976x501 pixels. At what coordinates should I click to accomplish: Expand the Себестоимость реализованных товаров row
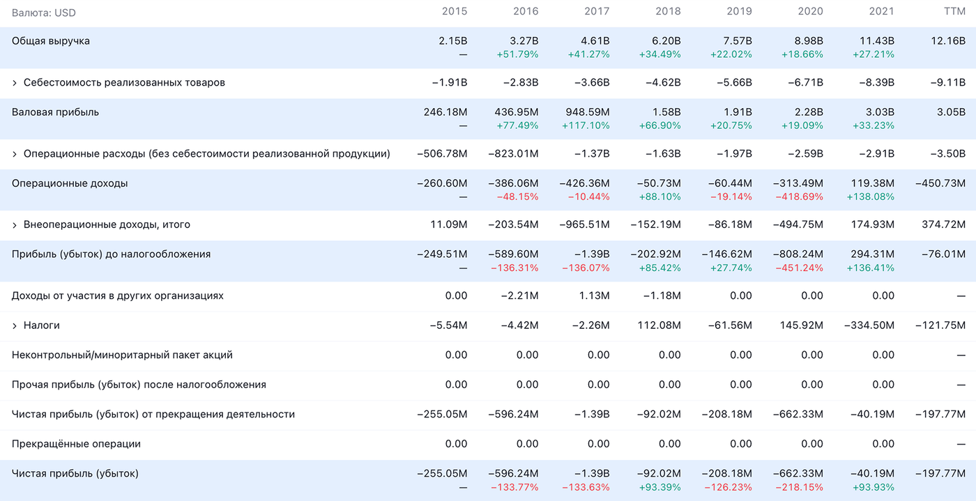pyautogui.click(x=15, y=83)
